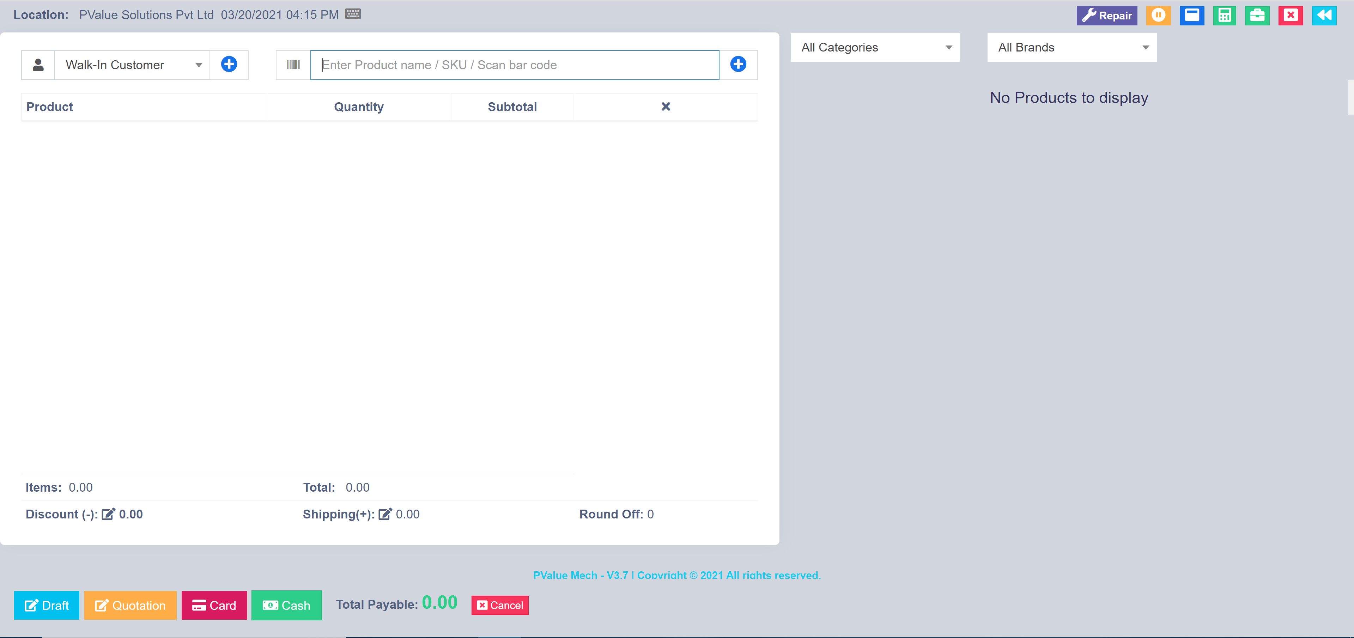Viewport: 1354px width, 638px height.
Task: Open the green calculator icon
Action: [x=1224, y=15]
